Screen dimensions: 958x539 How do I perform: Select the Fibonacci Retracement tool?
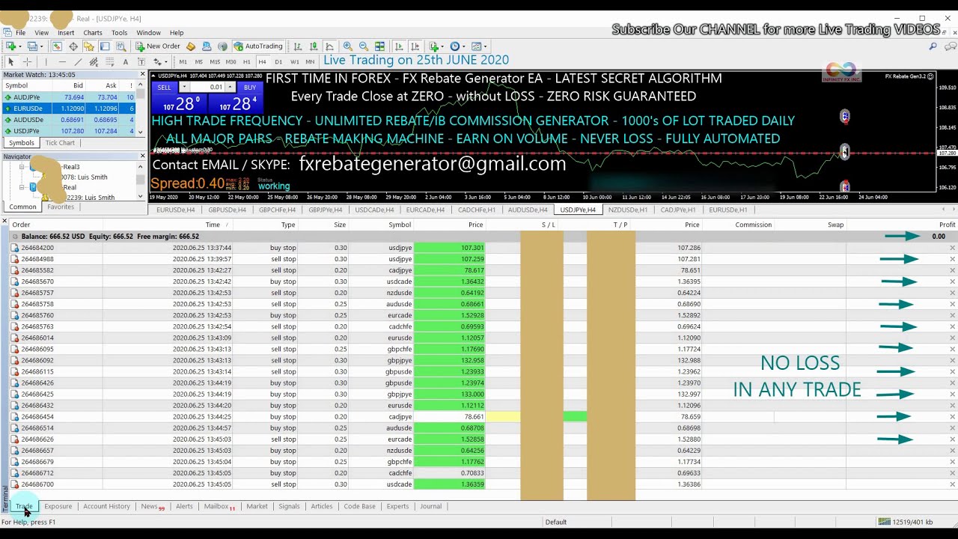[x=109, y=62]
